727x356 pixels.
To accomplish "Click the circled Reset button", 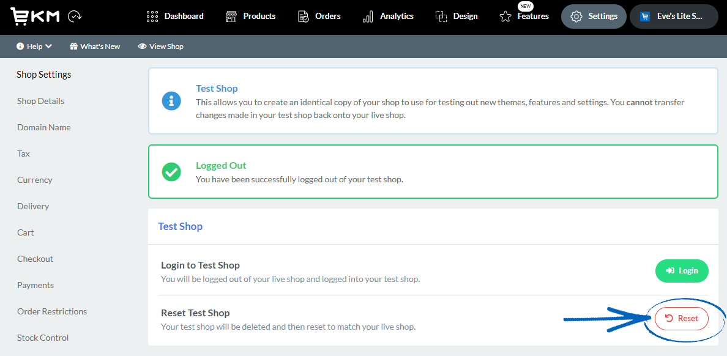I will point(681,318).
